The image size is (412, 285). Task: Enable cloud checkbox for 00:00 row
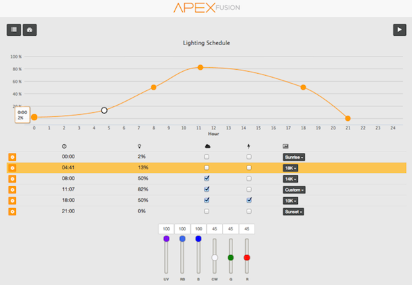pyautogui.click(x=207, y=157)
